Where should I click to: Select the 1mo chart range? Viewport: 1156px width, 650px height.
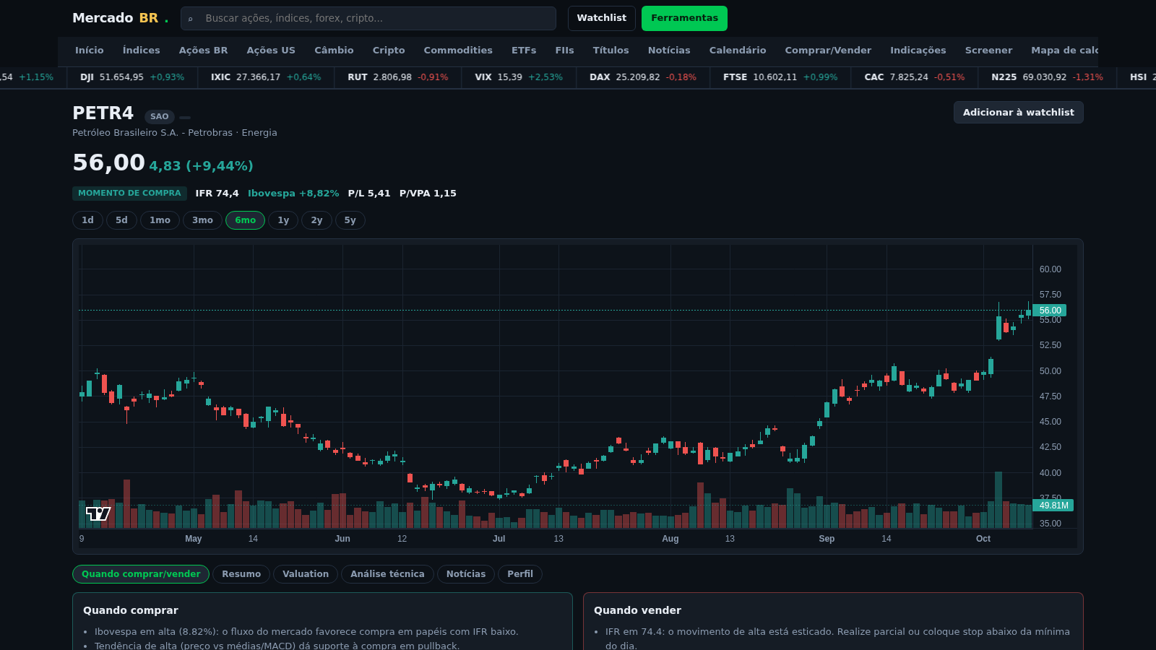point(160,220)
